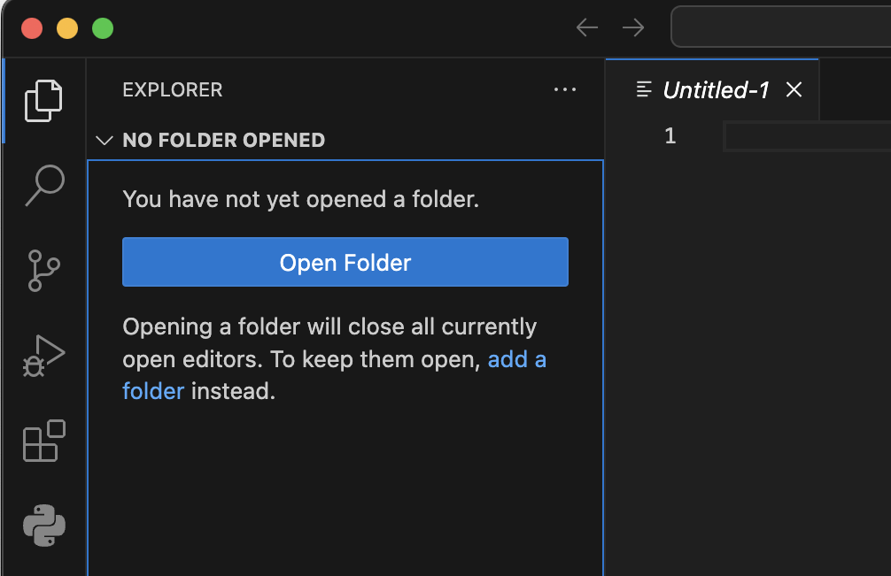Click the Open Folder button
This screenshot has height=576, width=891.
click(345, 262)
